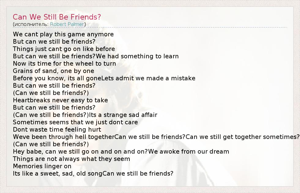Select Sometimes seems that we just dont care
300x193 pixels.
click(x=75, y=122)
